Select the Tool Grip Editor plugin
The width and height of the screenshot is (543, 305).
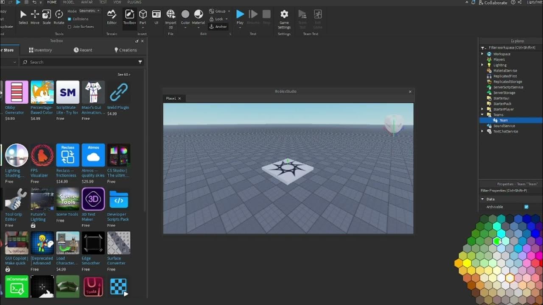point(17,199)
